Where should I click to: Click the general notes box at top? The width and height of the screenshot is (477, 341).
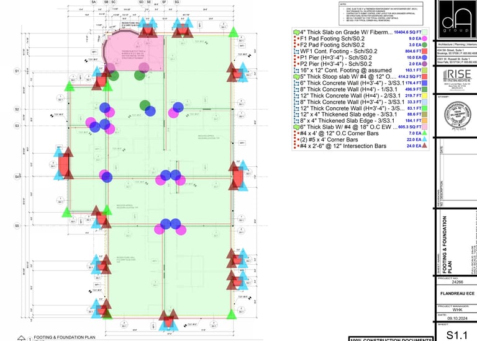pyautogui.click(x=381, y=14)
